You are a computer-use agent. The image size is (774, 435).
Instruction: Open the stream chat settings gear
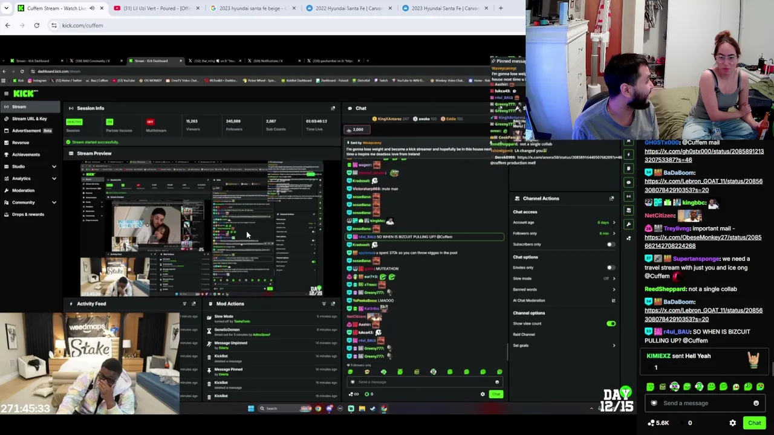tap(733, 423)
